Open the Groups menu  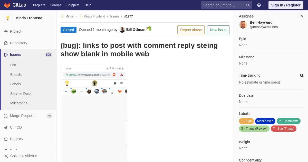56,5
